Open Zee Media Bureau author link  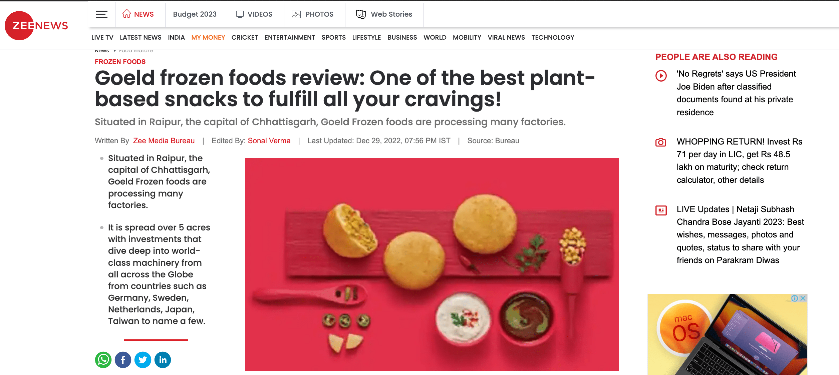point(164,141)
